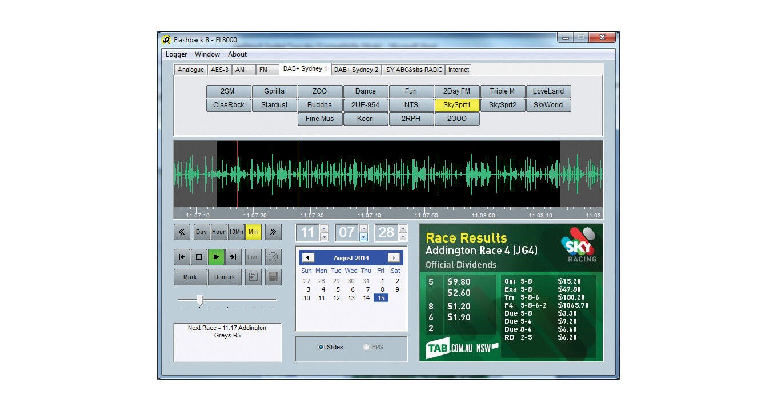Choose the Koori station
The image size is (777, 411).
366,119
